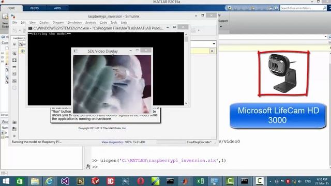The height and width of the screenshot is (186, 331).
Task: Open Excel from taskbar
Action: tap(200, 181)
